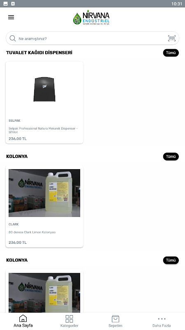Tap the Daha Fazla dots icon
185x330 pixels.
point(162,319)
